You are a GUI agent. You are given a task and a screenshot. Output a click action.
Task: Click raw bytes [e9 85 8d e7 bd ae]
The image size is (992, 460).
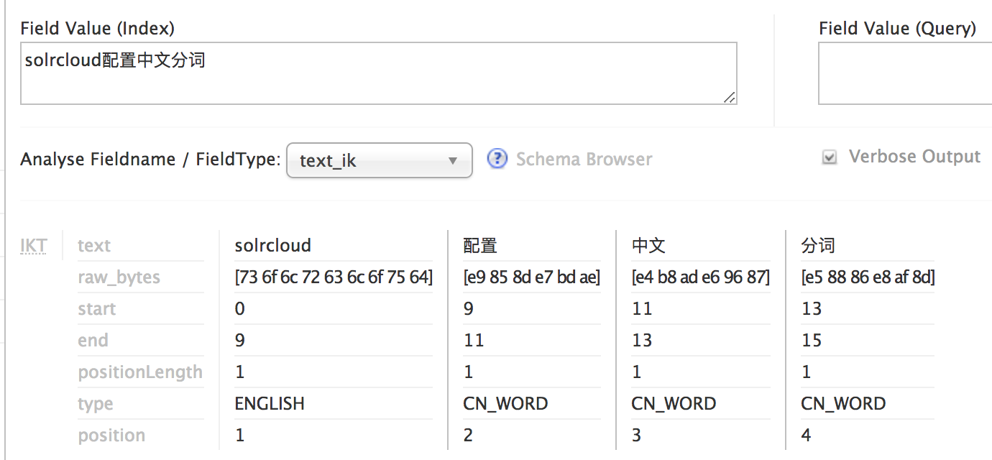[532, 277]
